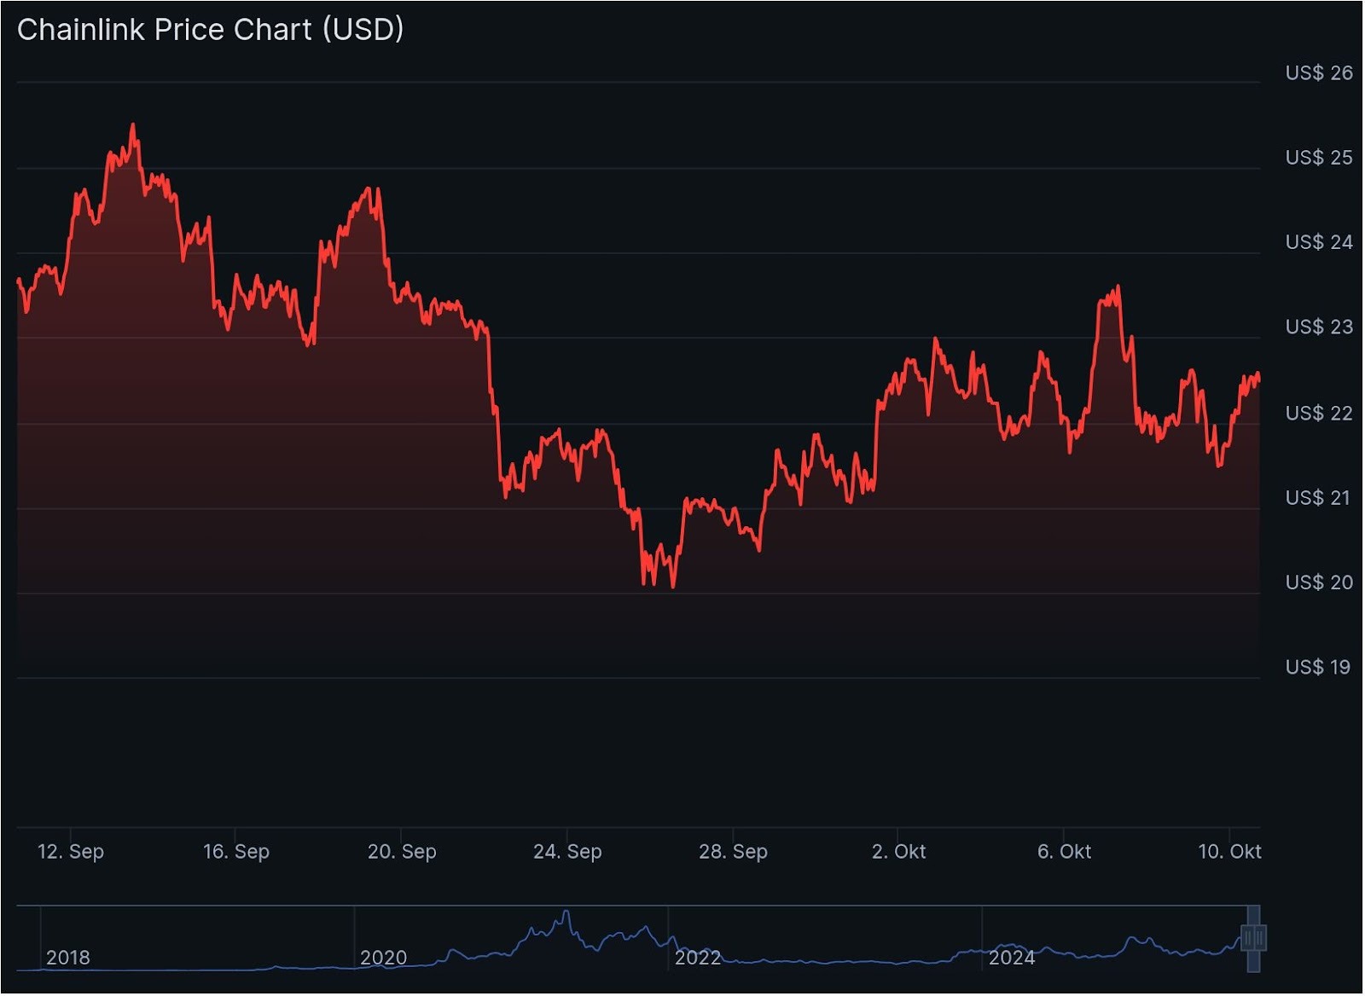Select the 10. Okt date label
This screenshot has height=996, width=1365.
[1229, 852]
